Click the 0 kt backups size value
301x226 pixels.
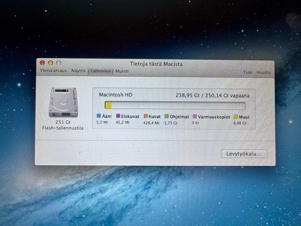coord(195,123)
